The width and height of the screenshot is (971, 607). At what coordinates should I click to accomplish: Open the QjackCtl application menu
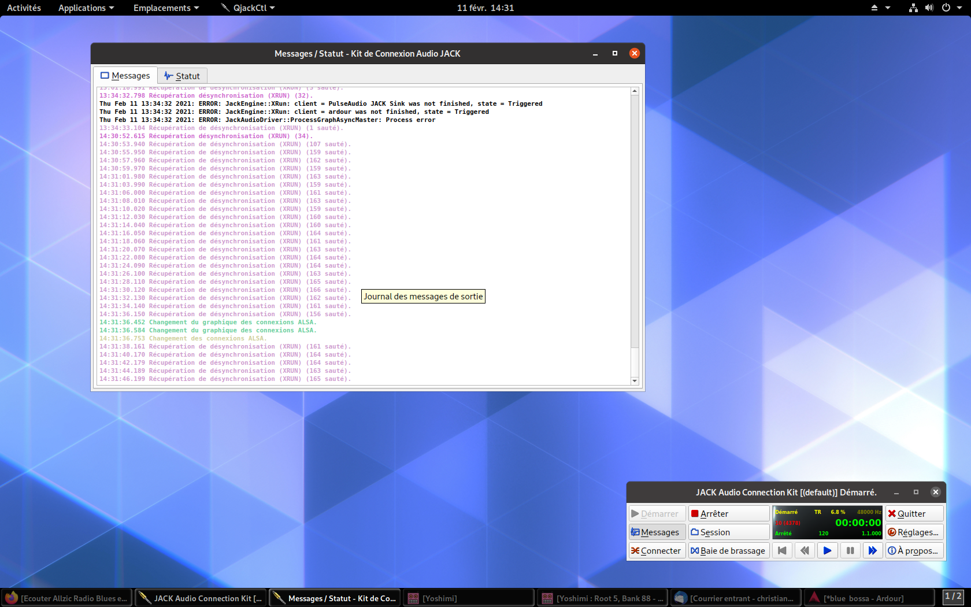(249, 8)
